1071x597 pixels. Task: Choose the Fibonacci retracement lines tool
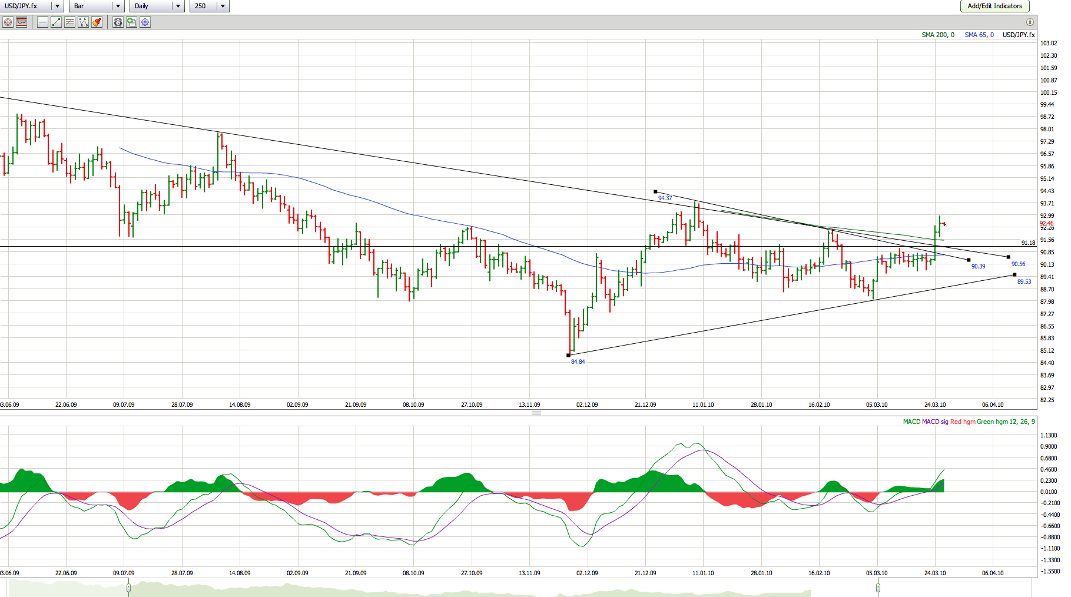pos(69,22)
